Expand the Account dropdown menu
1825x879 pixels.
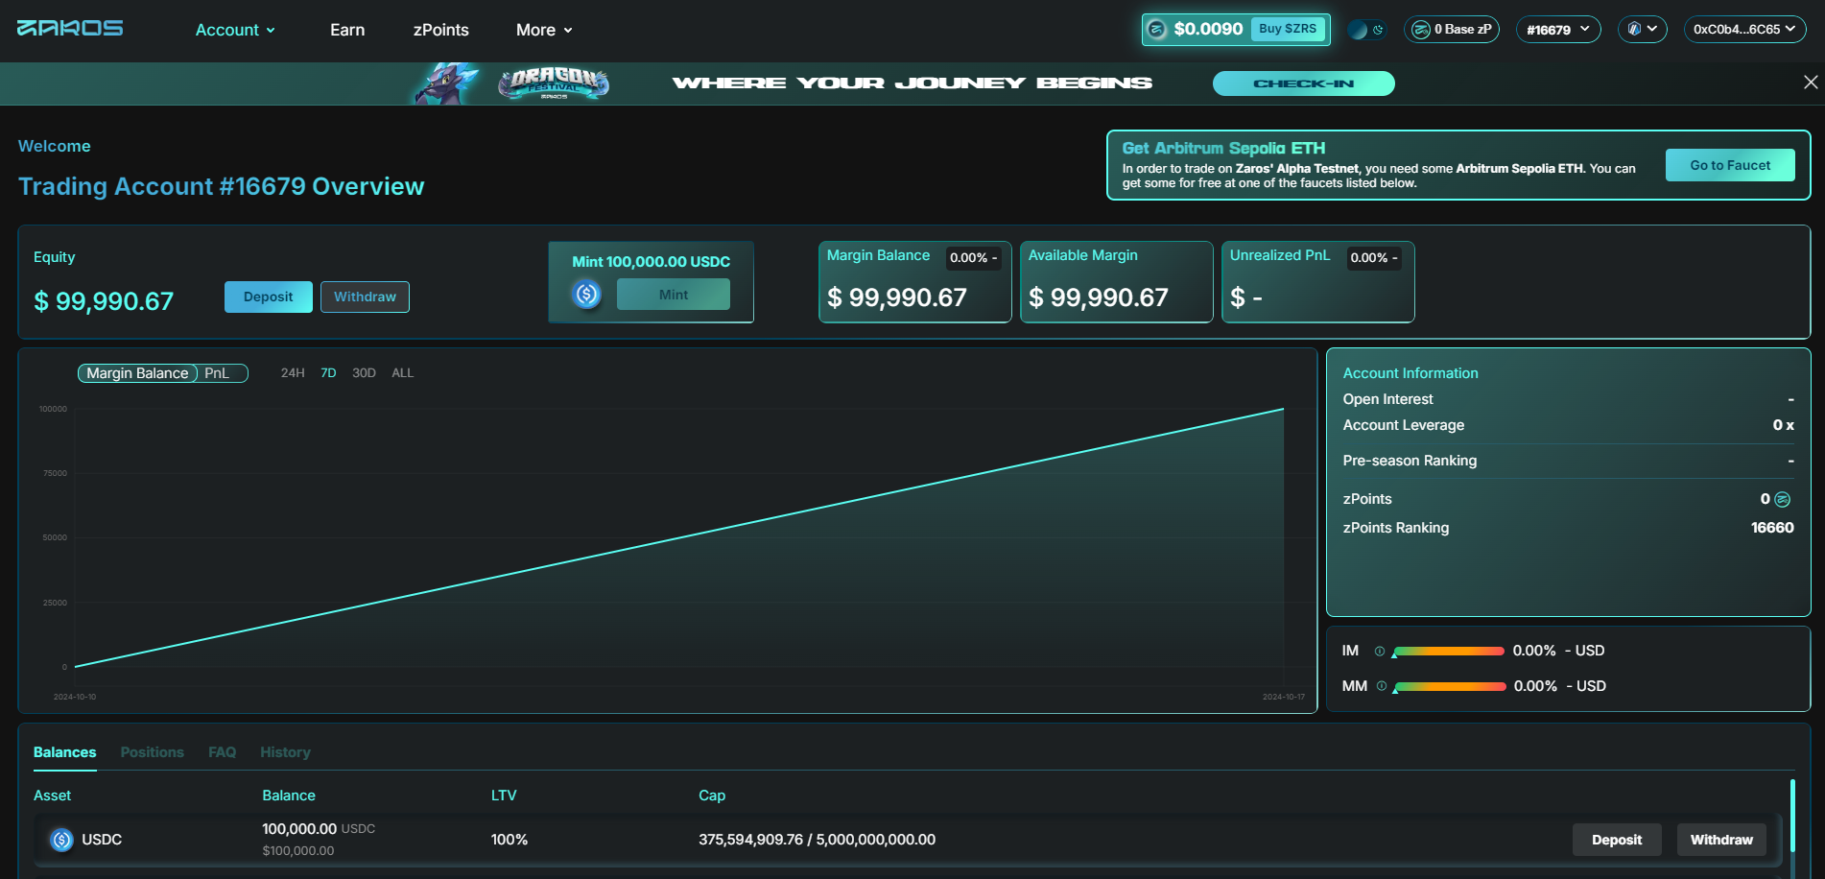click(235, 30)
